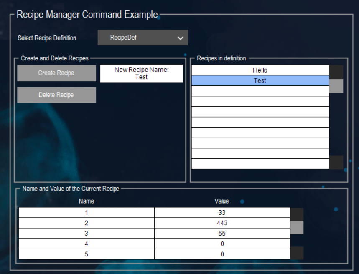The height and width of the screenshot is (274, 359).
Task: Edit the value 55 for recipe parameter 3
Action: pos(222,233)
